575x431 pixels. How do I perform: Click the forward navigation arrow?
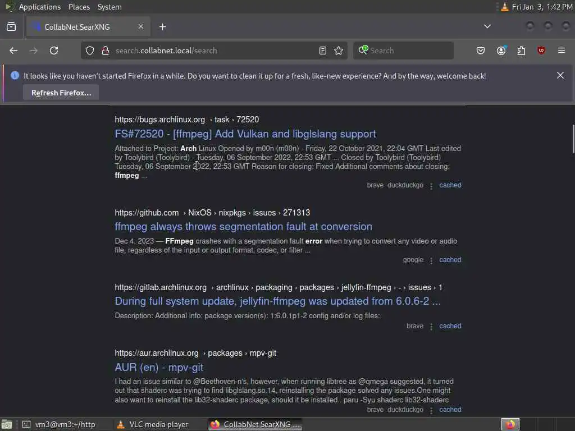pos(34,51)
